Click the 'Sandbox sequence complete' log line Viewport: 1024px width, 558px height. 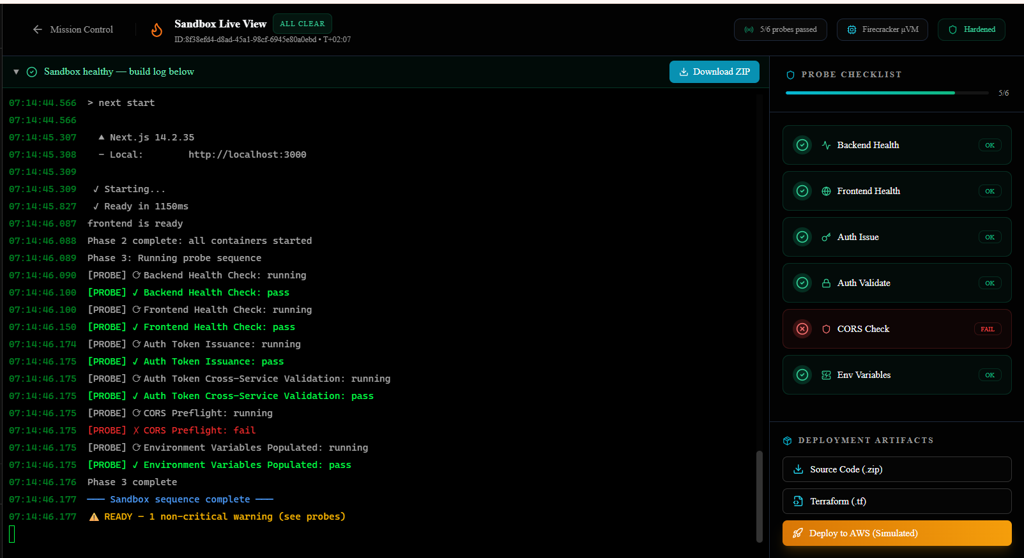180,499
